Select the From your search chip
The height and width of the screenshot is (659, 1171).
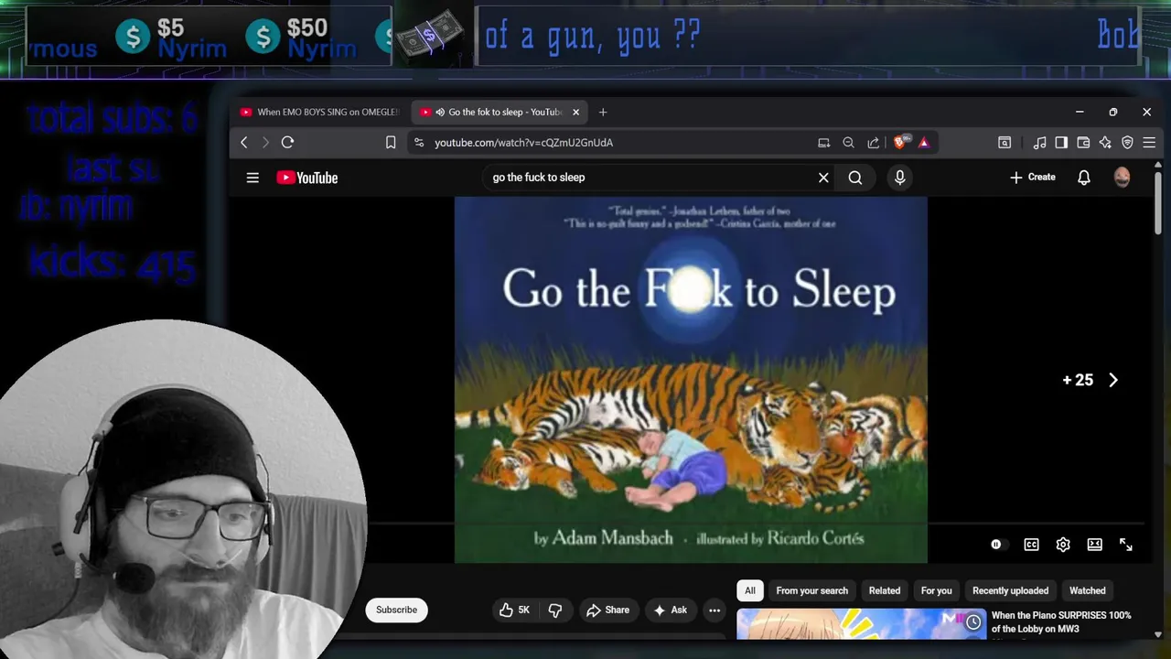pos(812,590)
